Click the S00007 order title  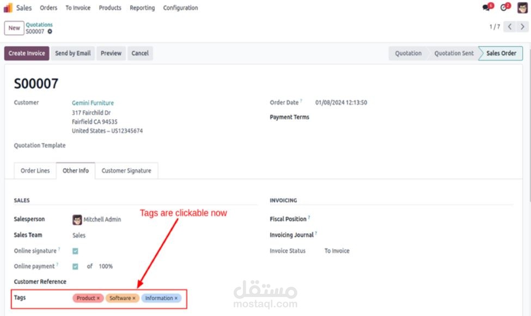36,84
